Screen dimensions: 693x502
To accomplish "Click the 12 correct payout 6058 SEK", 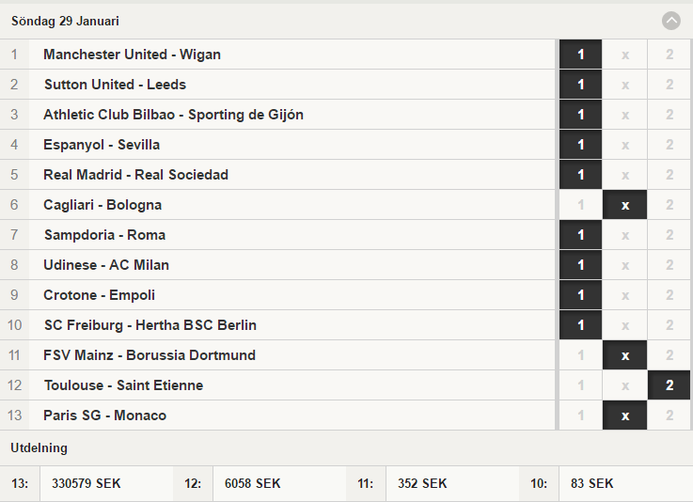I will 252,483.
